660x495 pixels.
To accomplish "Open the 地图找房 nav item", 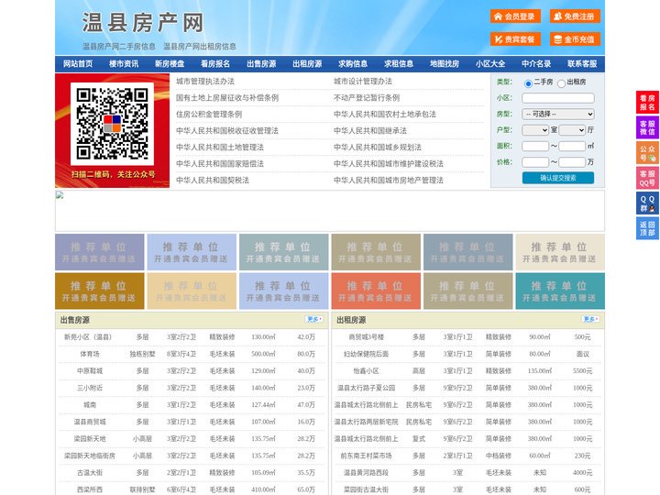I will coord(445,64).
